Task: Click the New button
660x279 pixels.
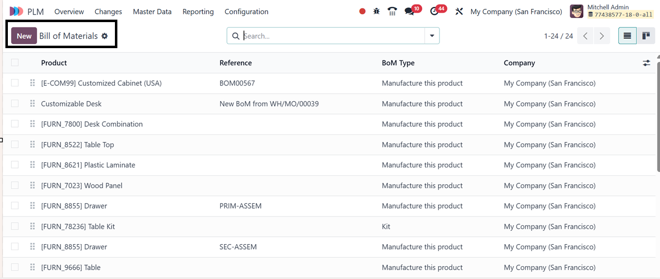Action: point(24,36)
